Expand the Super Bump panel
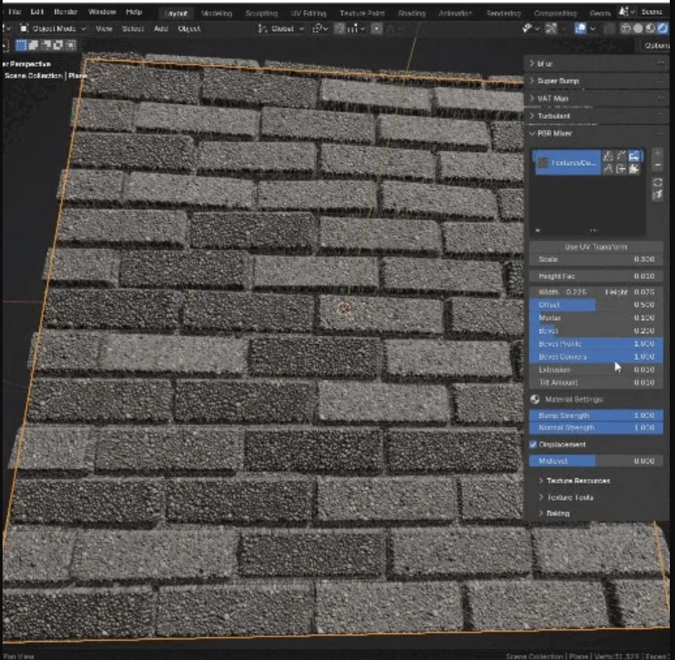This screenshot has height=660, width=675. coord(558,81)
